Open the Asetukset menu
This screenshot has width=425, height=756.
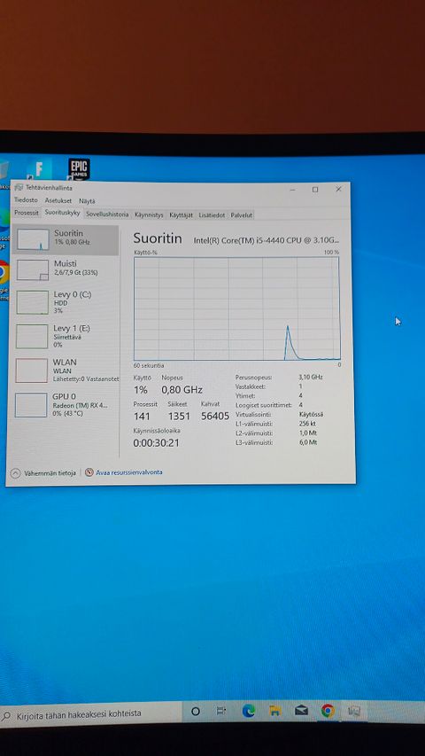[x=58, y=200]
